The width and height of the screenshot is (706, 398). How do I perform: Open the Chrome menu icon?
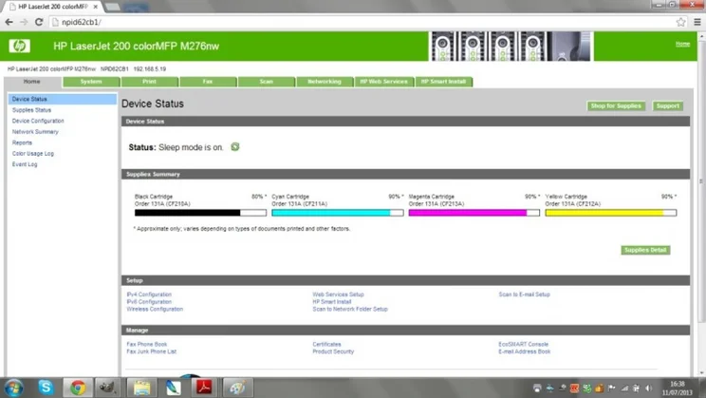(x=697, y=22)
